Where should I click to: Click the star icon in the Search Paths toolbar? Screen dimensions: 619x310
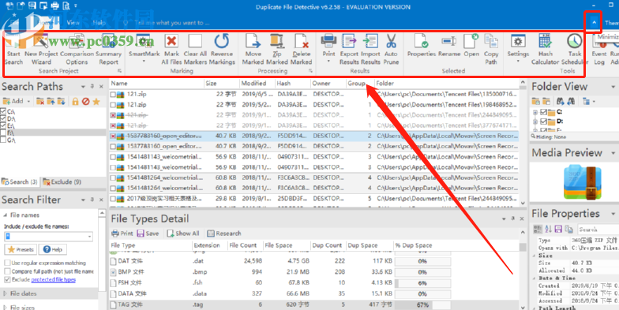(x=96, y=101)
